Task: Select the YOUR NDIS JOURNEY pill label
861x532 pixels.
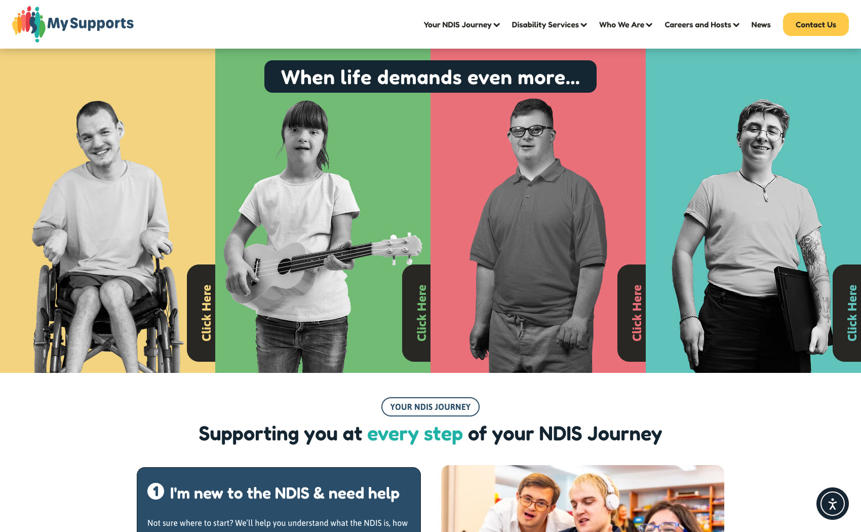Action: (430, 407)
